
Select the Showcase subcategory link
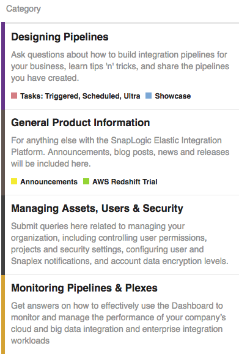[x=173, y=96]
